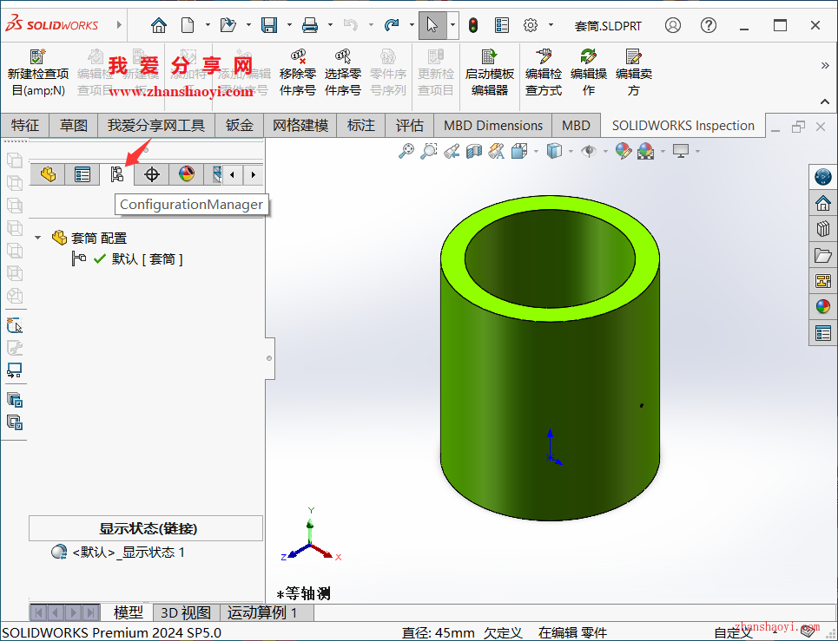
Task: Create a new document with New icon
Action: (x=188, y=25)
